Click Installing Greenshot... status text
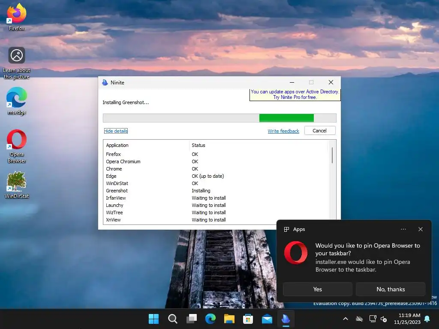 pos(126,102)
